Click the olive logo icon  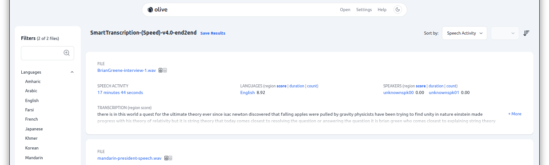click(x=151, y=10)
